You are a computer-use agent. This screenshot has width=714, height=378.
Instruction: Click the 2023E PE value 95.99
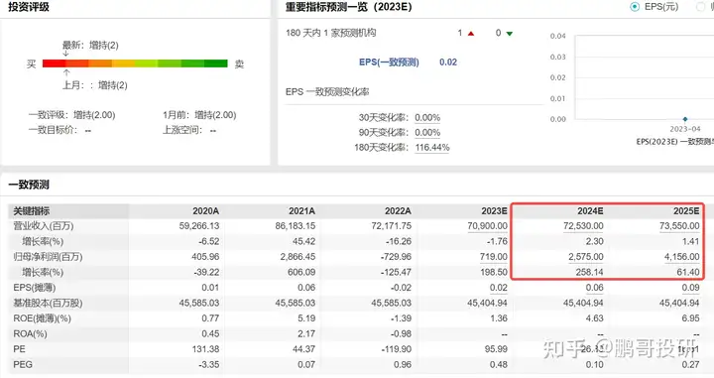tap(496, 349)
